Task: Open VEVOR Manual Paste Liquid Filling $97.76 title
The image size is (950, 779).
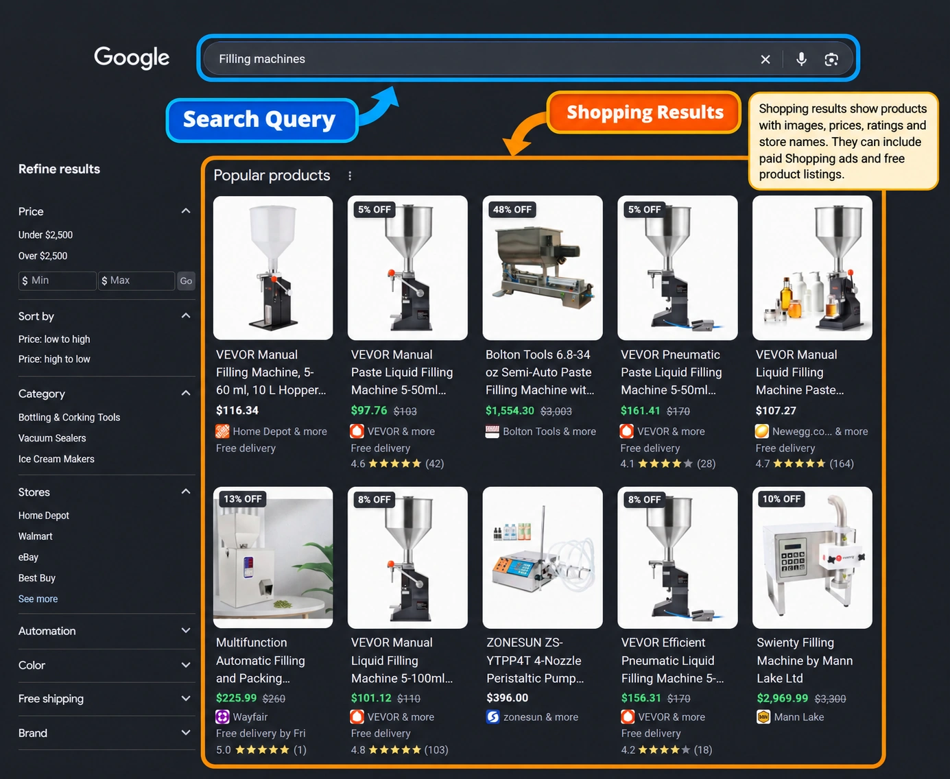Action: (x=402, y=372)
